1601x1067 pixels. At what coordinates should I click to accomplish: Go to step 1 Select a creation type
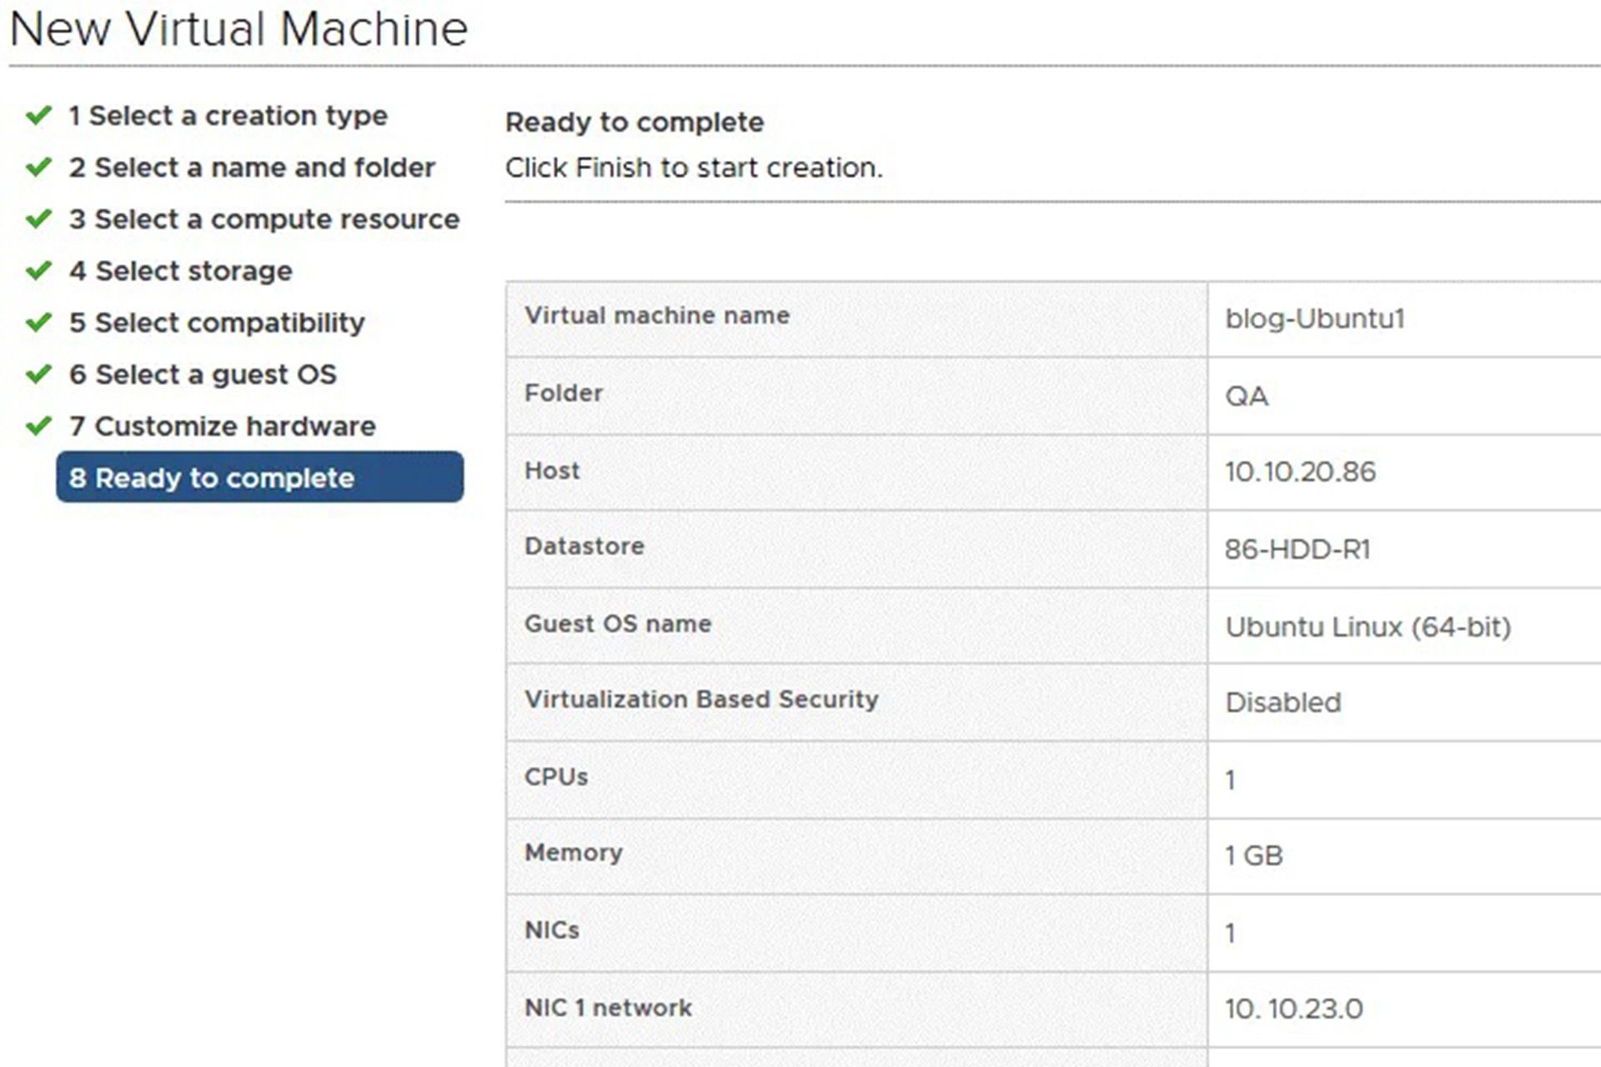(228, 116)
